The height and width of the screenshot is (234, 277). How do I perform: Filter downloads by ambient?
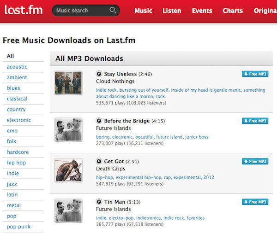17,77
